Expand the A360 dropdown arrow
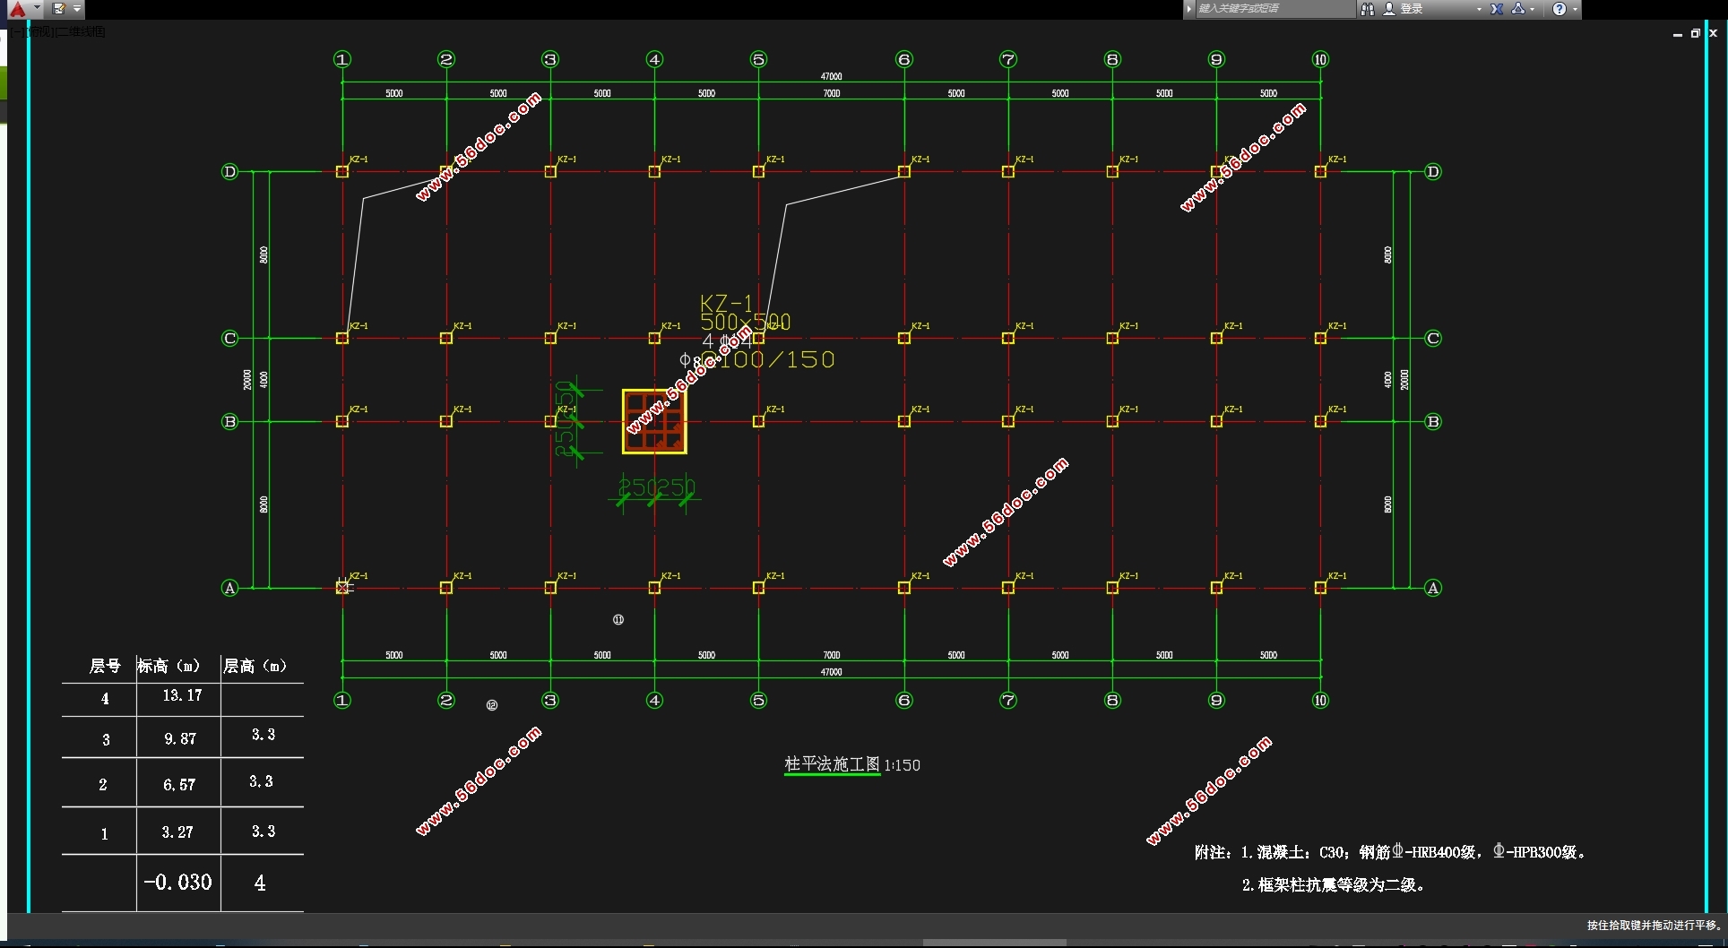 pyautogui.click(x=1533, y=9)
